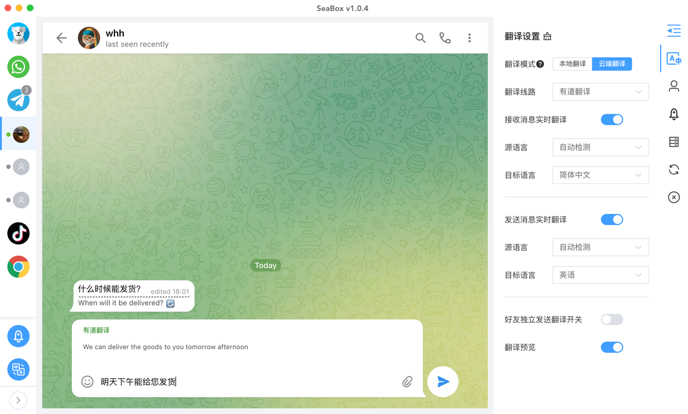This screenshot has height=414, width=688.
Task: Click the circled X icon in right rail
Action: (x=674, y=197)
